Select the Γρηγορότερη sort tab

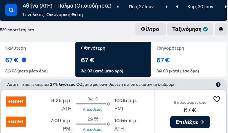[189, 59]
